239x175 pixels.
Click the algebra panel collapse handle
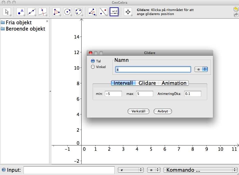pyautogui.click(x=50, y=91)
